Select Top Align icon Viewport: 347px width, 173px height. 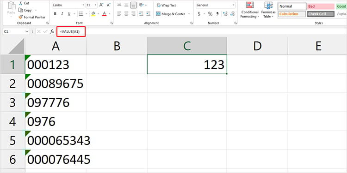click(119, 5)
